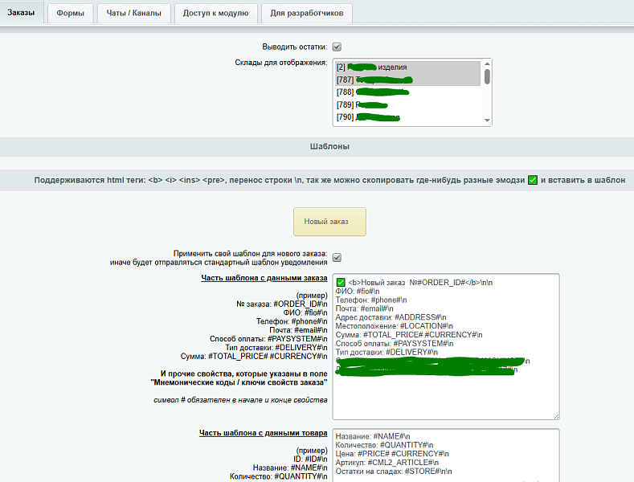Click the scroll down arrow in warehouse list
The width and height of the screenshot is (634, 482).
[487, 120]
